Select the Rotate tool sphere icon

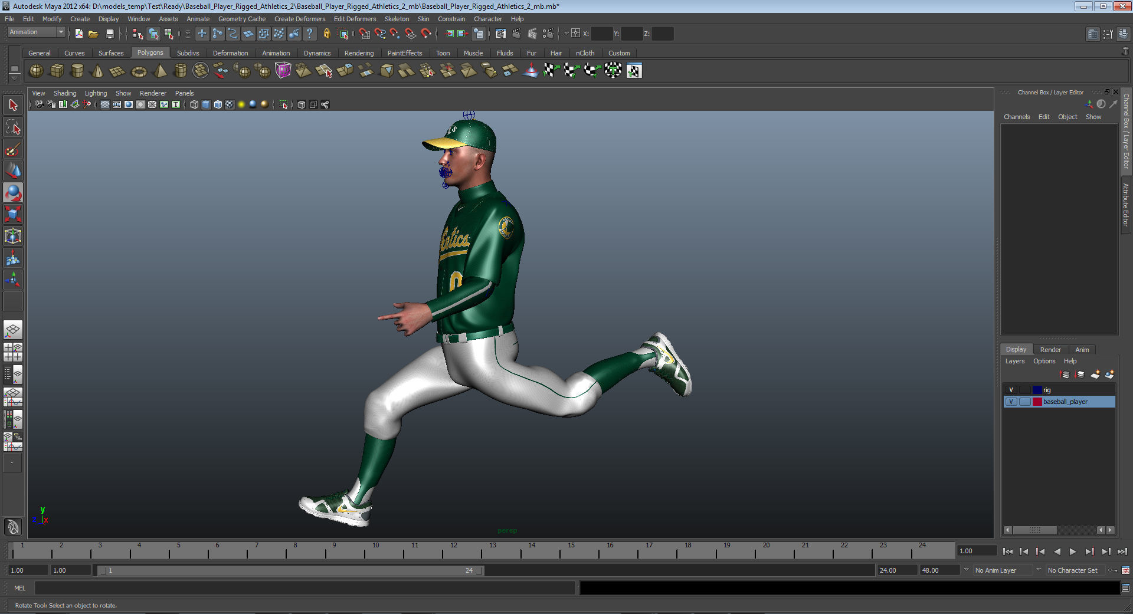tap(13, 192)
